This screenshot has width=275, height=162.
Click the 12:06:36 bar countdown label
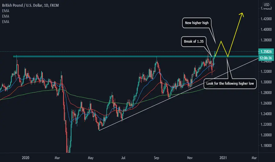click(x=266, y=58)
